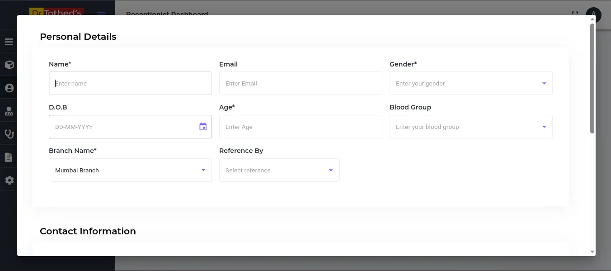Select the patient profile icon in sidebar
This screenshot has width=611, height=271.
(9, 88)
